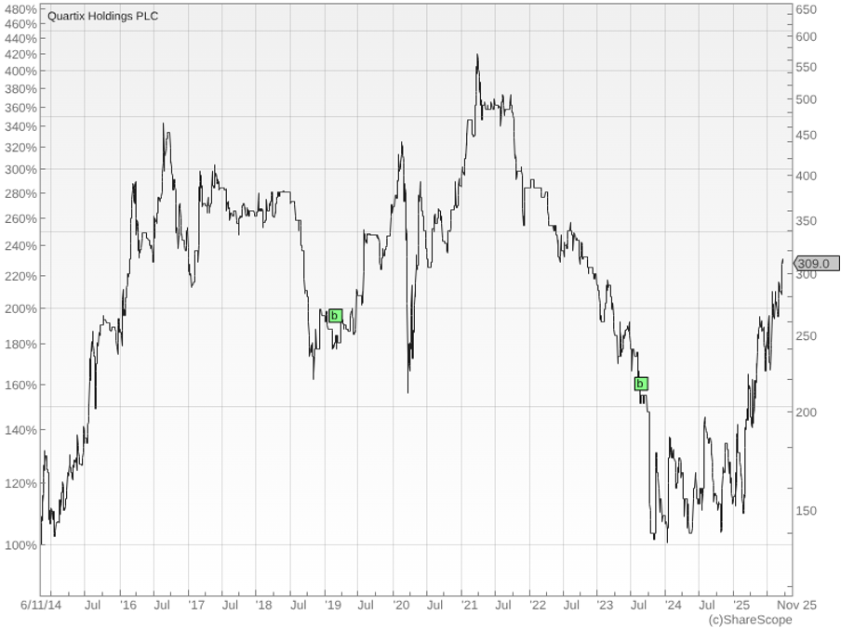Select the 150 price label on right axis
The width and height of the screenshot is (841, 628).
coord(806,511)
